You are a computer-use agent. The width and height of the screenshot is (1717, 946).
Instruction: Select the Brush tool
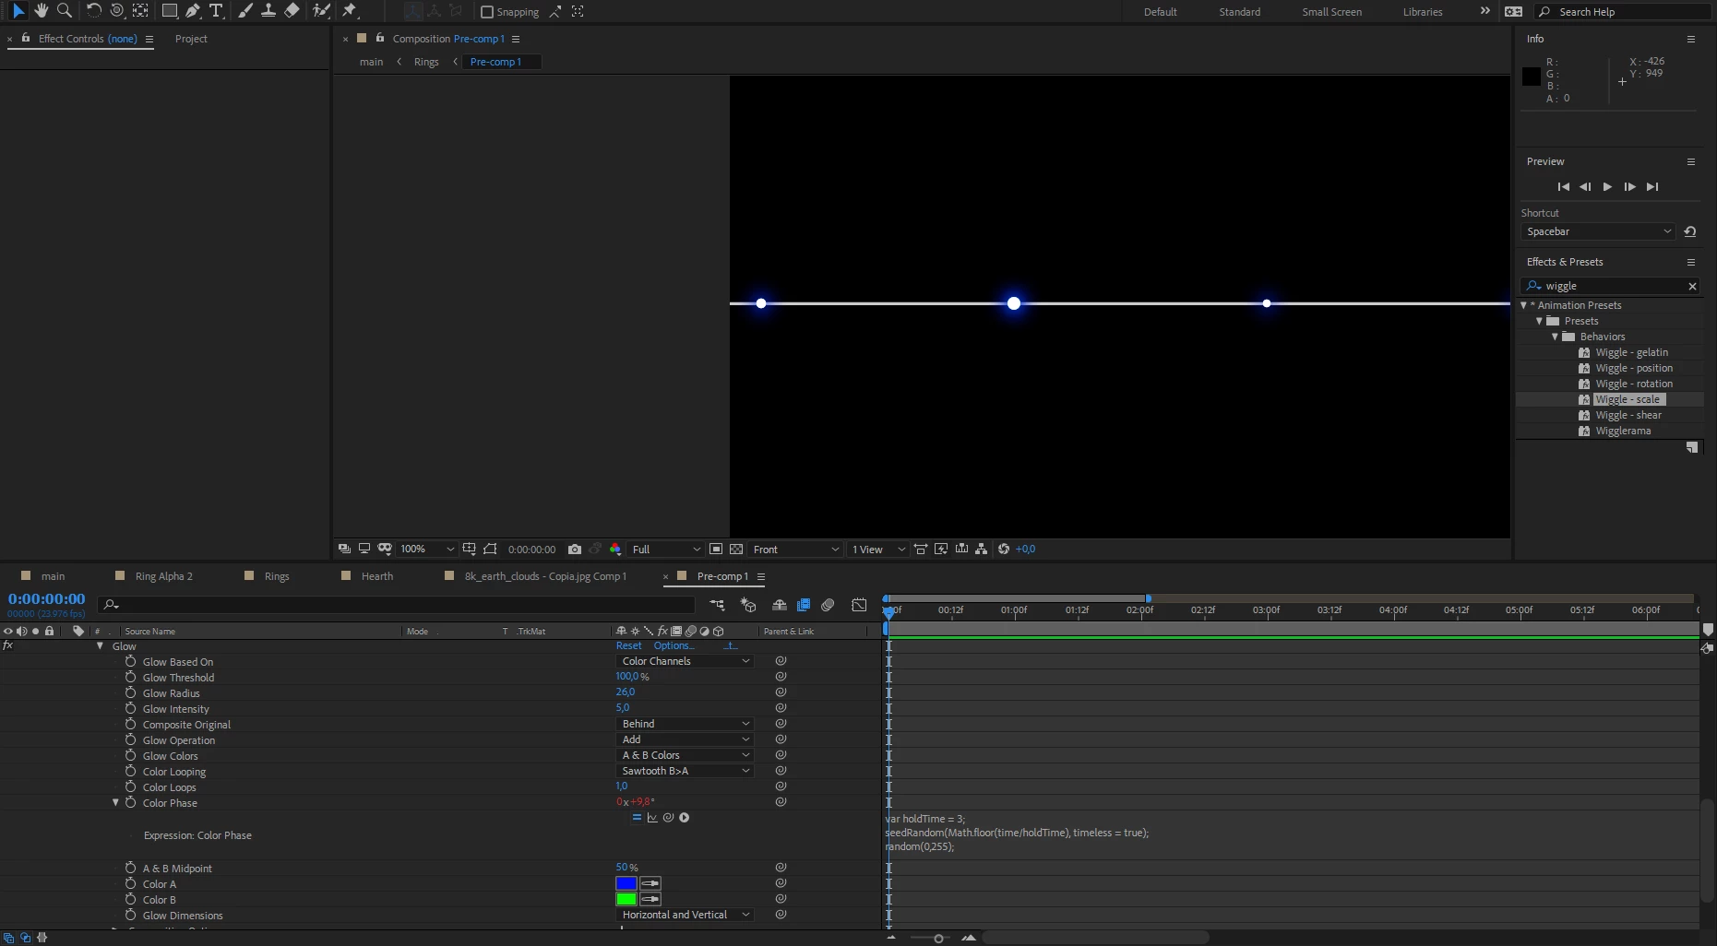(245, 11)
